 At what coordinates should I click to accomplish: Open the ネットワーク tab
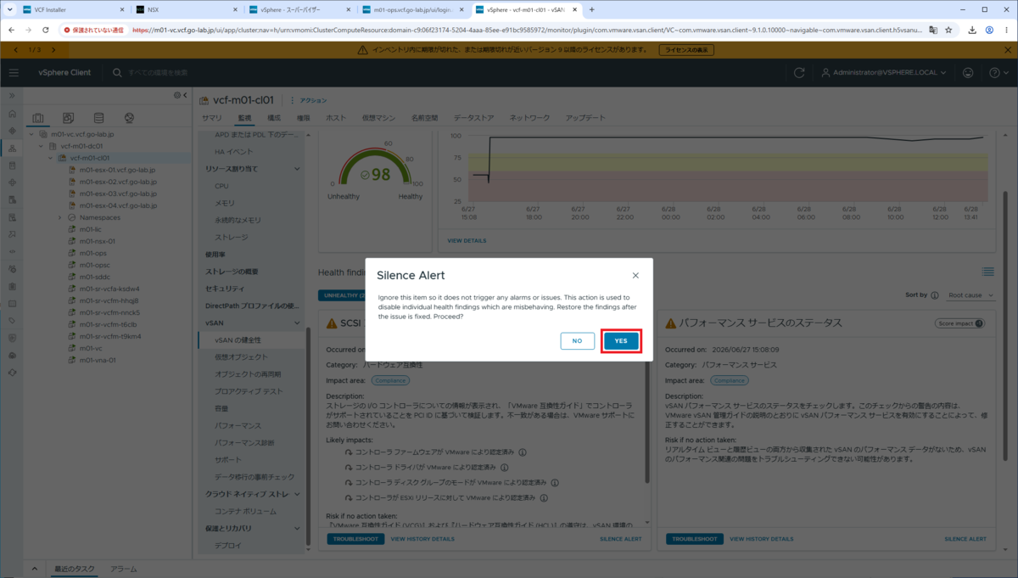tap(529, 118)
